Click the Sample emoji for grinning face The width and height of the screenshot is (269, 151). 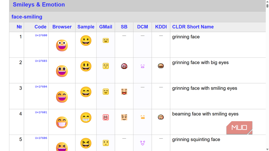click(86, 40)
